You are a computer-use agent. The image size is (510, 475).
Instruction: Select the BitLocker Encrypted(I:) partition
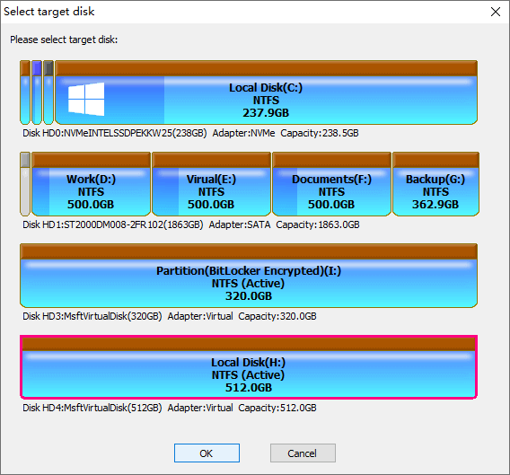coord(249,276)
